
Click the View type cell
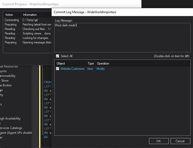coord(90,69)
